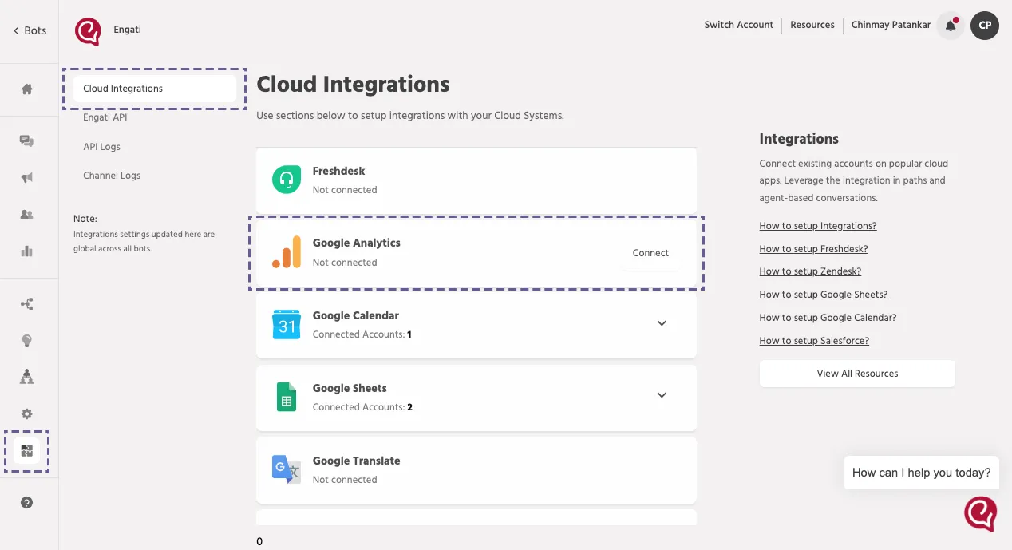Open API Logs menu item
This screenshot has height=550, width=1012.
pos(102,147)
